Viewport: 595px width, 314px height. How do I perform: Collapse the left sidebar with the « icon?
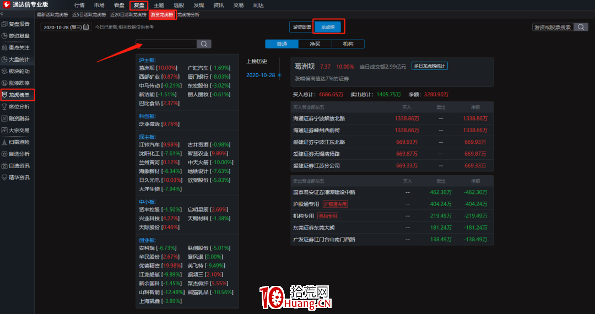2,14
